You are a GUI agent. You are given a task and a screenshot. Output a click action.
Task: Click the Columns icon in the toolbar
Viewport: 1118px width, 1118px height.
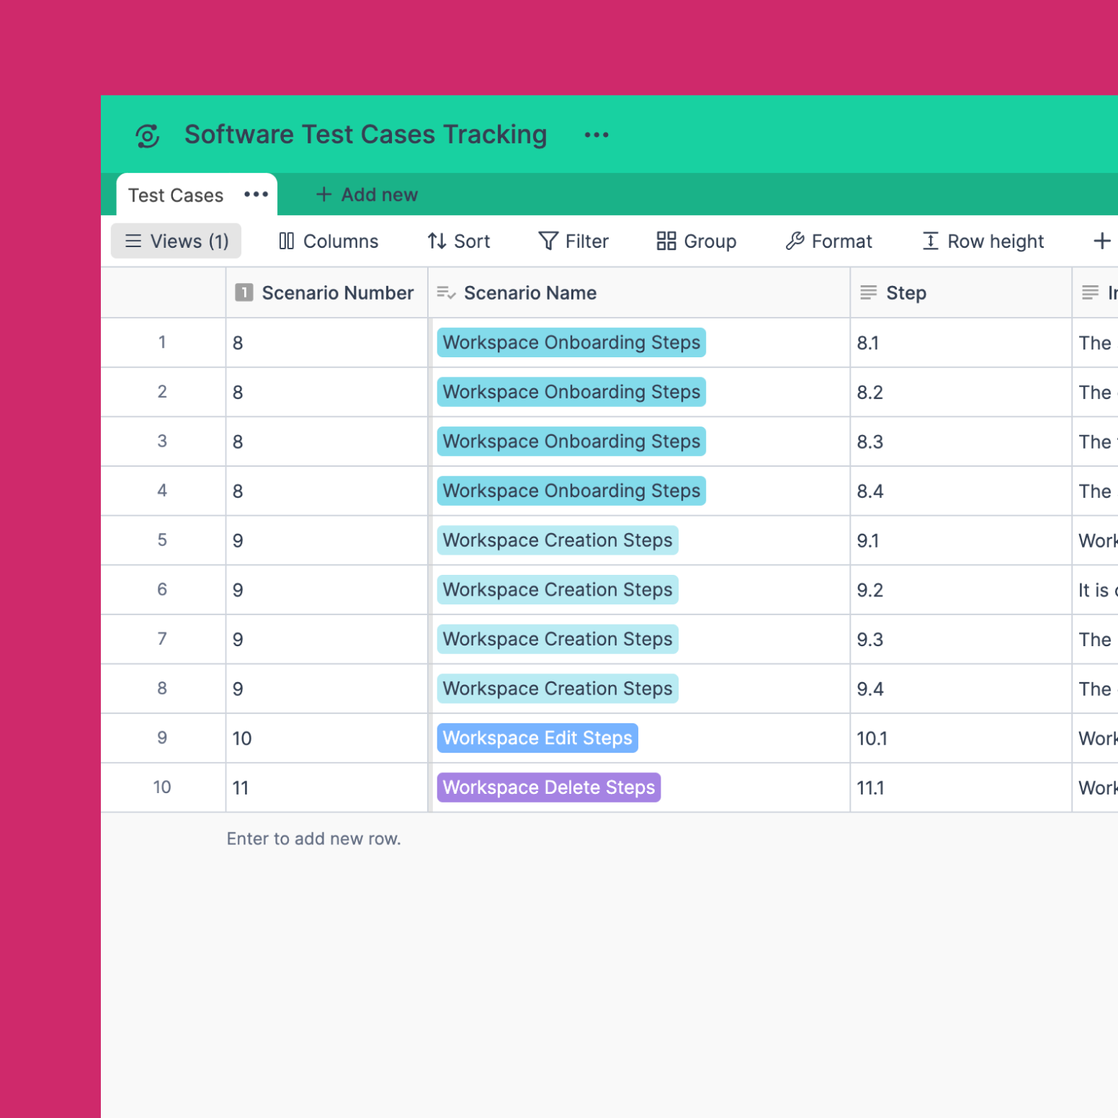coord(286,241)
